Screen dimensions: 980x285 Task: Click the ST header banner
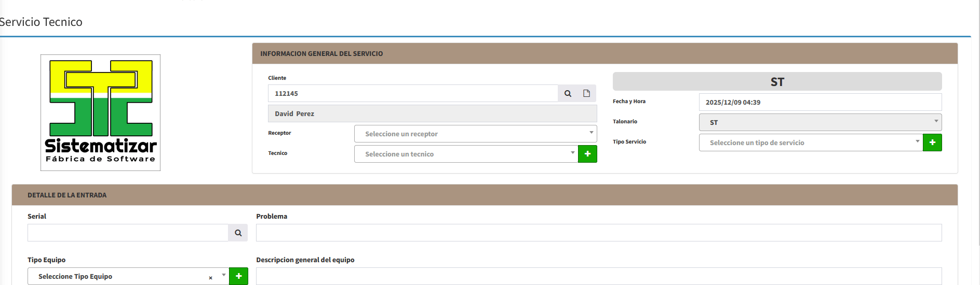(x=777, y=82)
